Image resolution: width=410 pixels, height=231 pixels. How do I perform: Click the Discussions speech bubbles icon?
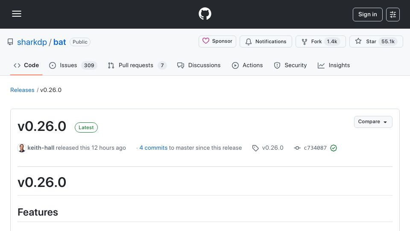click(180, 65)
